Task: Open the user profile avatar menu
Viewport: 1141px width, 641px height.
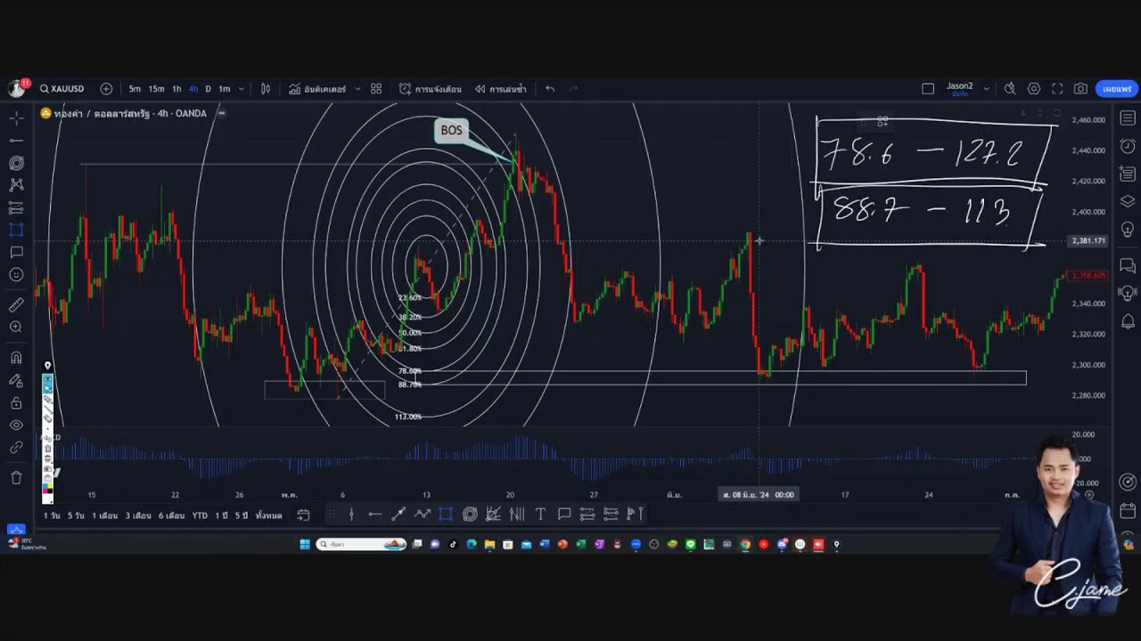Action: click(16, 88)
